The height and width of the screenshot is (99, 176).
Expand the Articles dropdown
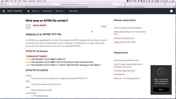[36, 11]
